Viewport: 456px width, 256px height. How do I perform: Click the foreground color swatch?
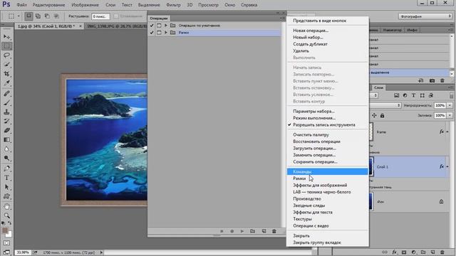tap(5, 230)
